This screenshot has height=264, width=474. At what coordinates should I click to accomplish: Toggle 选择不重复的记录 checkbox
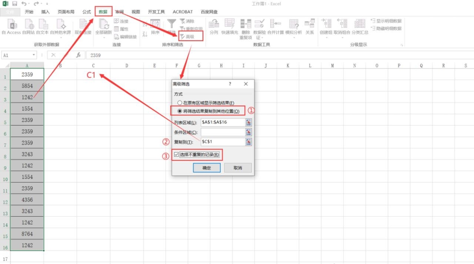[176, 155]
